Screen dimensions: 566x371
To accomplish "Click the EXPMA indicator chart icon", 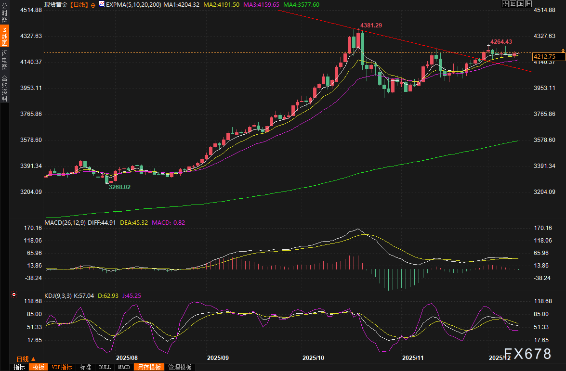I will click(x=101, y=5).
